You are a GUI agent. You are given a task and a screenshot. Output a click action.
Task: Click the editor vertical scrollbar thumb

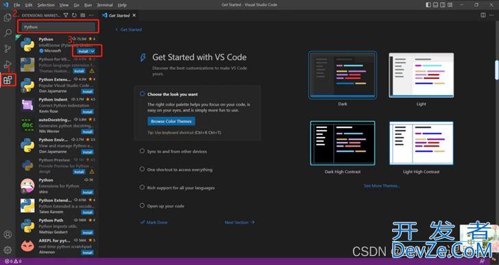[x=497, y=70]
